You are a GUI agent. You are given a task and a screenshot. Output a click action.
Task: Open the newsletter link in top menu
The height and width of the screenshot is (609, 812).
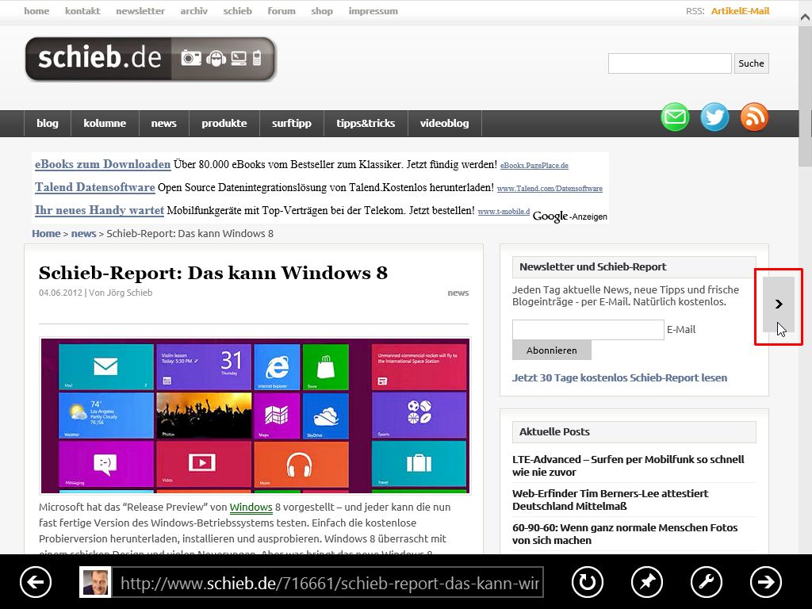click(x=140, y=11)
